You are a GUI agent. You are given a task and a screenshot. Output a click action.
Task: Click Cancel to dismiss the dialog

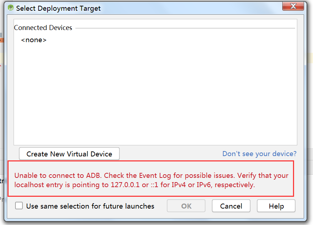231,206
